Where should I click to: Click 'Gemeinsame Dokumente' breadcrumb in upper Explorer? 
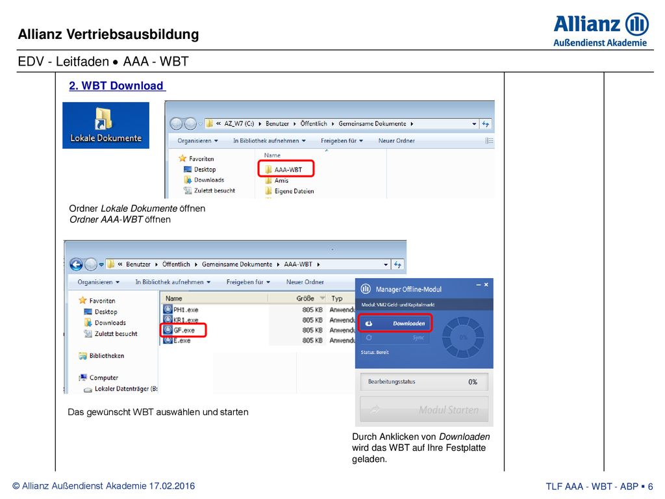[372, 123]
